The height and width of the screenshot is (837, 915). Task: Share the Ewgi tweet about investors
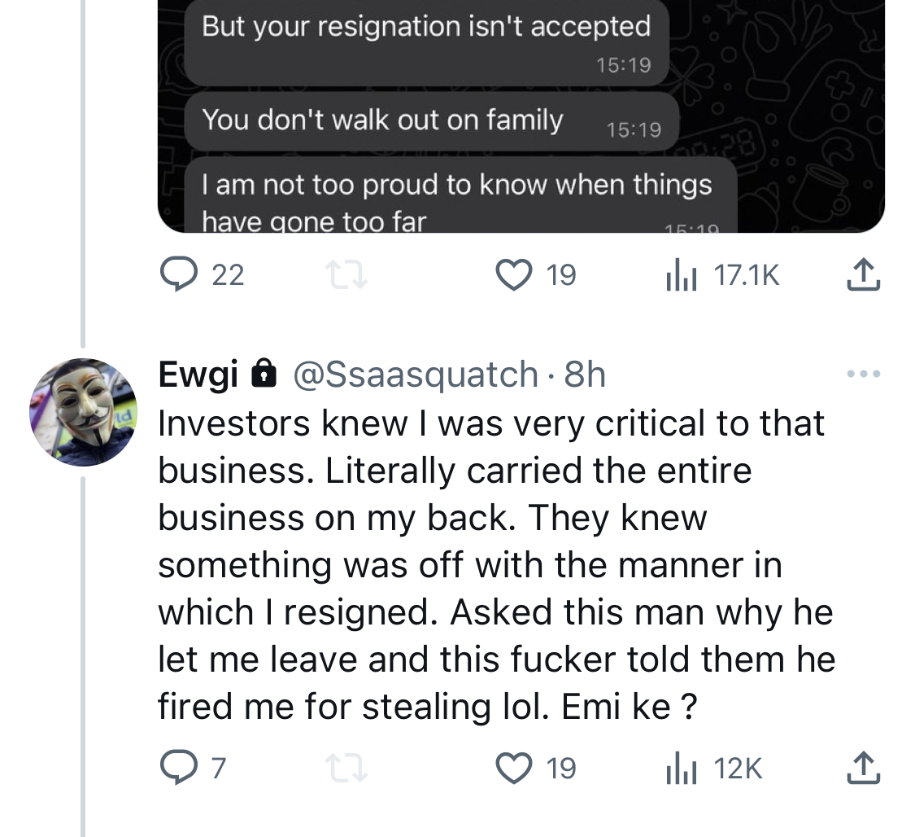864,768
